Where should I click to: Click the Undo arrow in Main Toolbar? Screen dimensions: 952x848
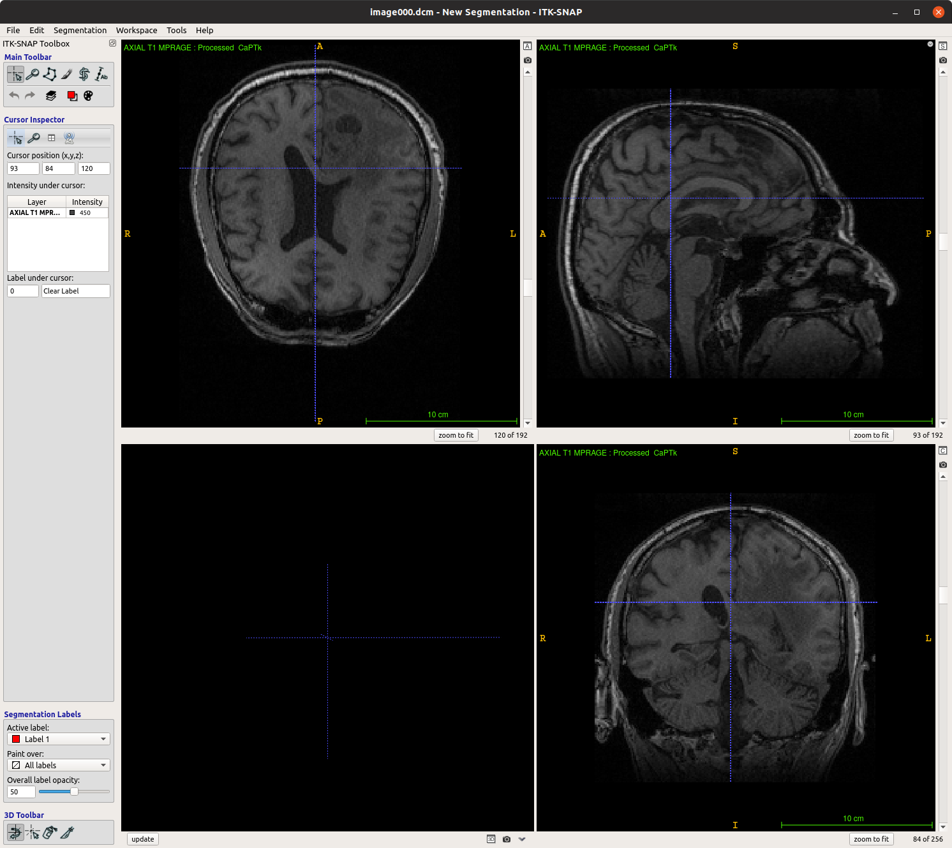click(14, 96)
